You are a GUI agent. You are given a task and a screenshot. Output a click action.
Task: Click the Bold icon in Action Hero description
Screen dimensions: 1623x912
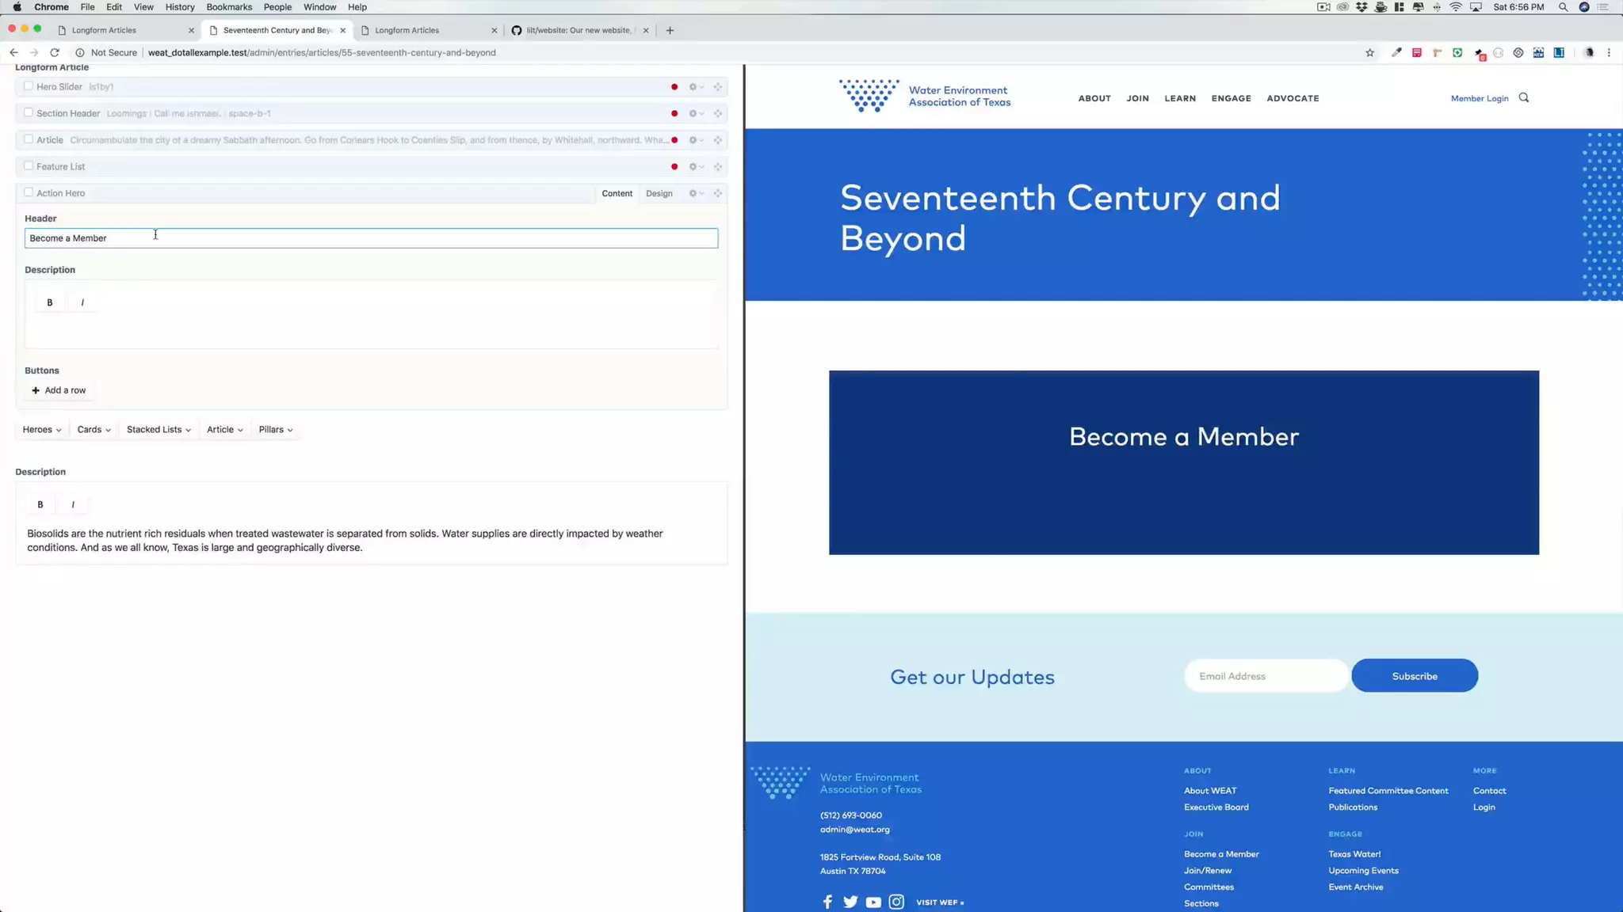tap(50, 302)
